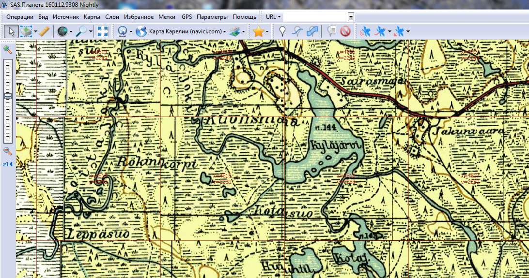
Task: Click the URL label button
Action: click(273, 17)
